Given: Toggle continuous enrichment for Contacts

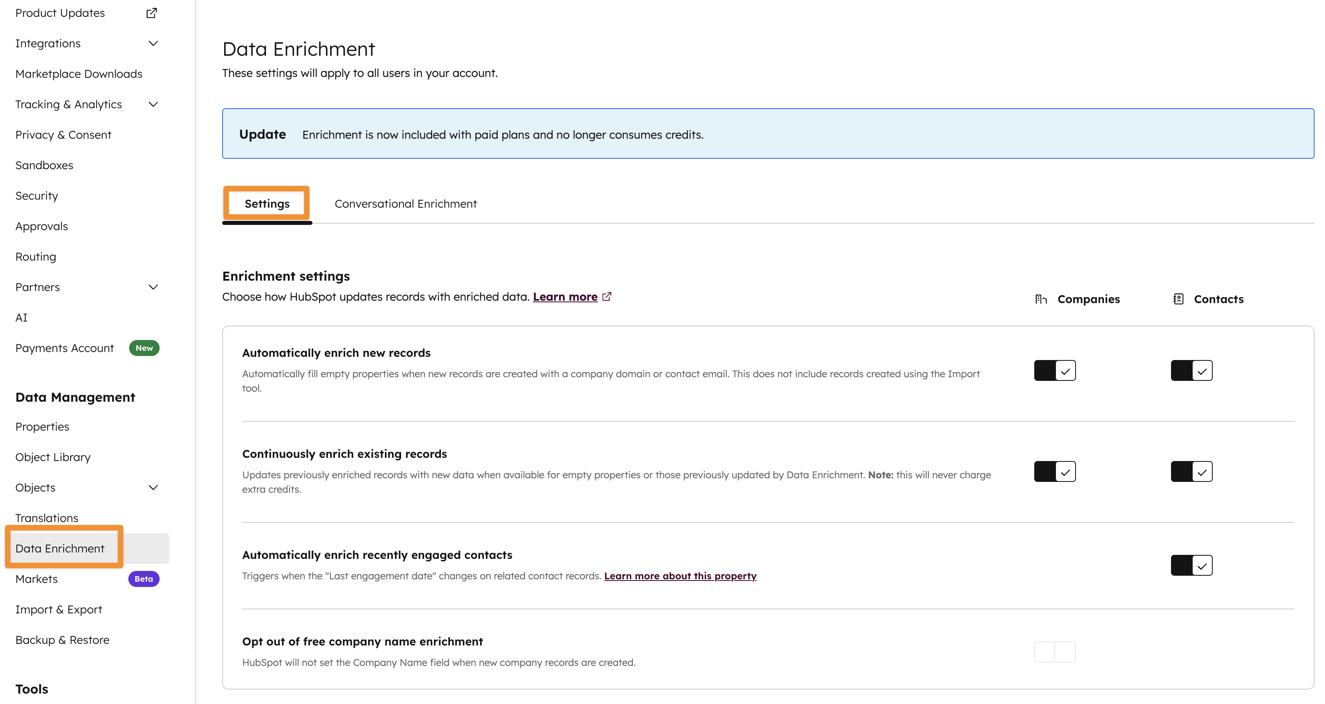Looking at the screenshot, I should pyautogui.click(x=1192, y=471).
